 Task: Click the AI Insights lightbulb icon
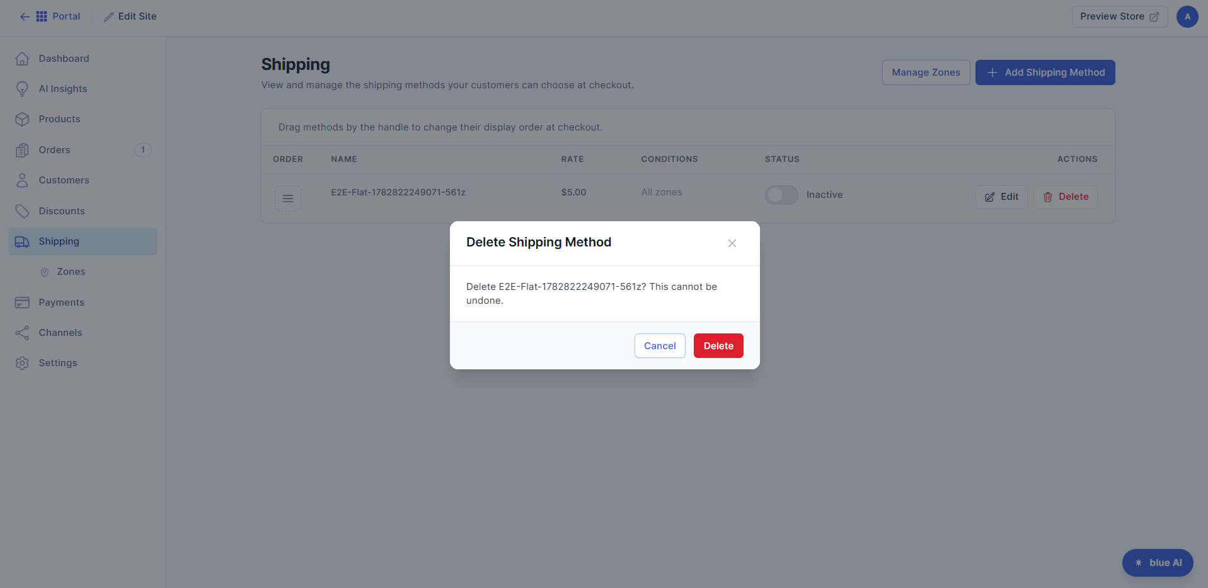pos(22,89)
